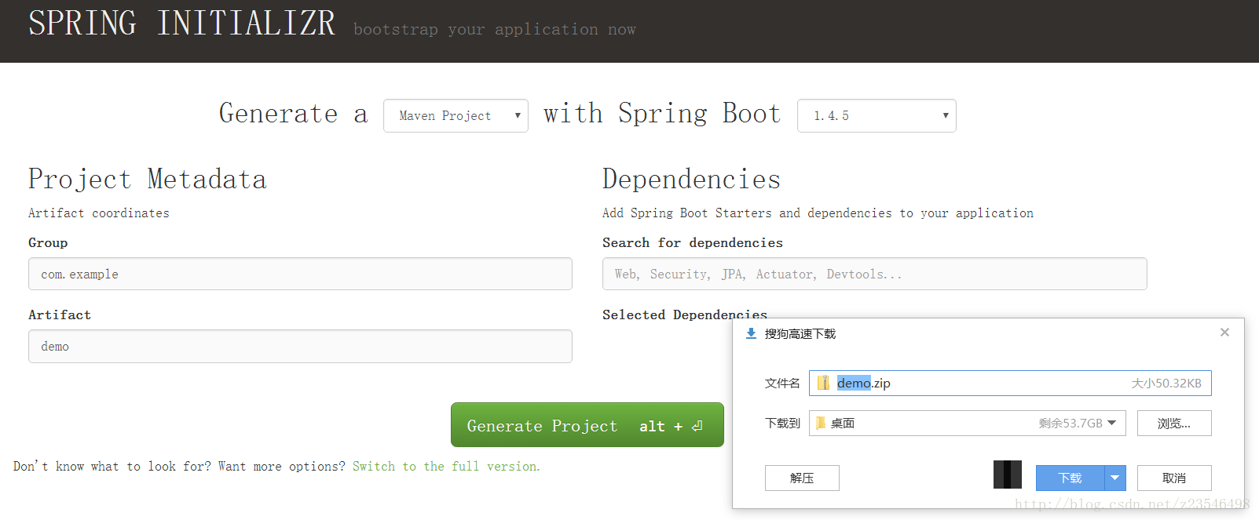
Task: Click the 浏览... browse button
Action: pyautogui.click(x=1174, y=423)
